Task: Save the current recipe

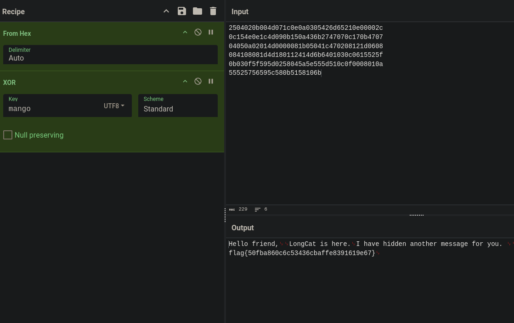Action: (x=181, y=11)
